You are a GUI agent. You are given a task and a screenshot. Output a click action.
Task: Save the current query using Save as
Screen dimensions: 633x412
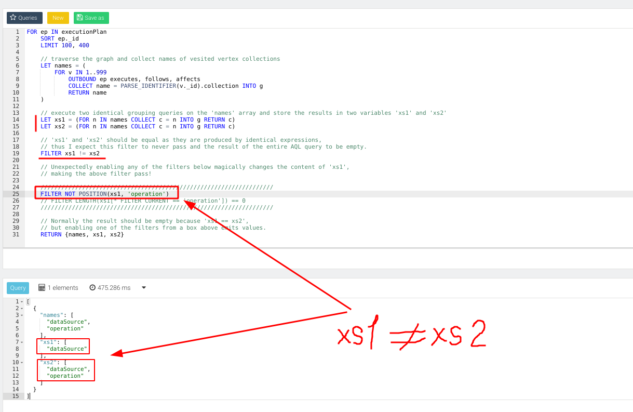(91, 17)
